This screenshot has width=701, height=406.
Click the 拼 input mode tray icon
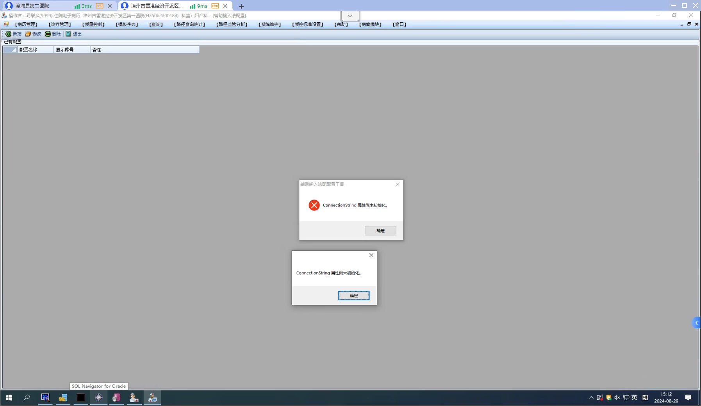[645, 397]
